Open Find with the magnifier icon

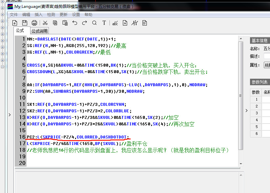[94, 23]
